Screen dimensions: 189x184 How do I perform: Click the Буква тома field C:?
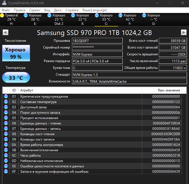(x=97, y=68)
